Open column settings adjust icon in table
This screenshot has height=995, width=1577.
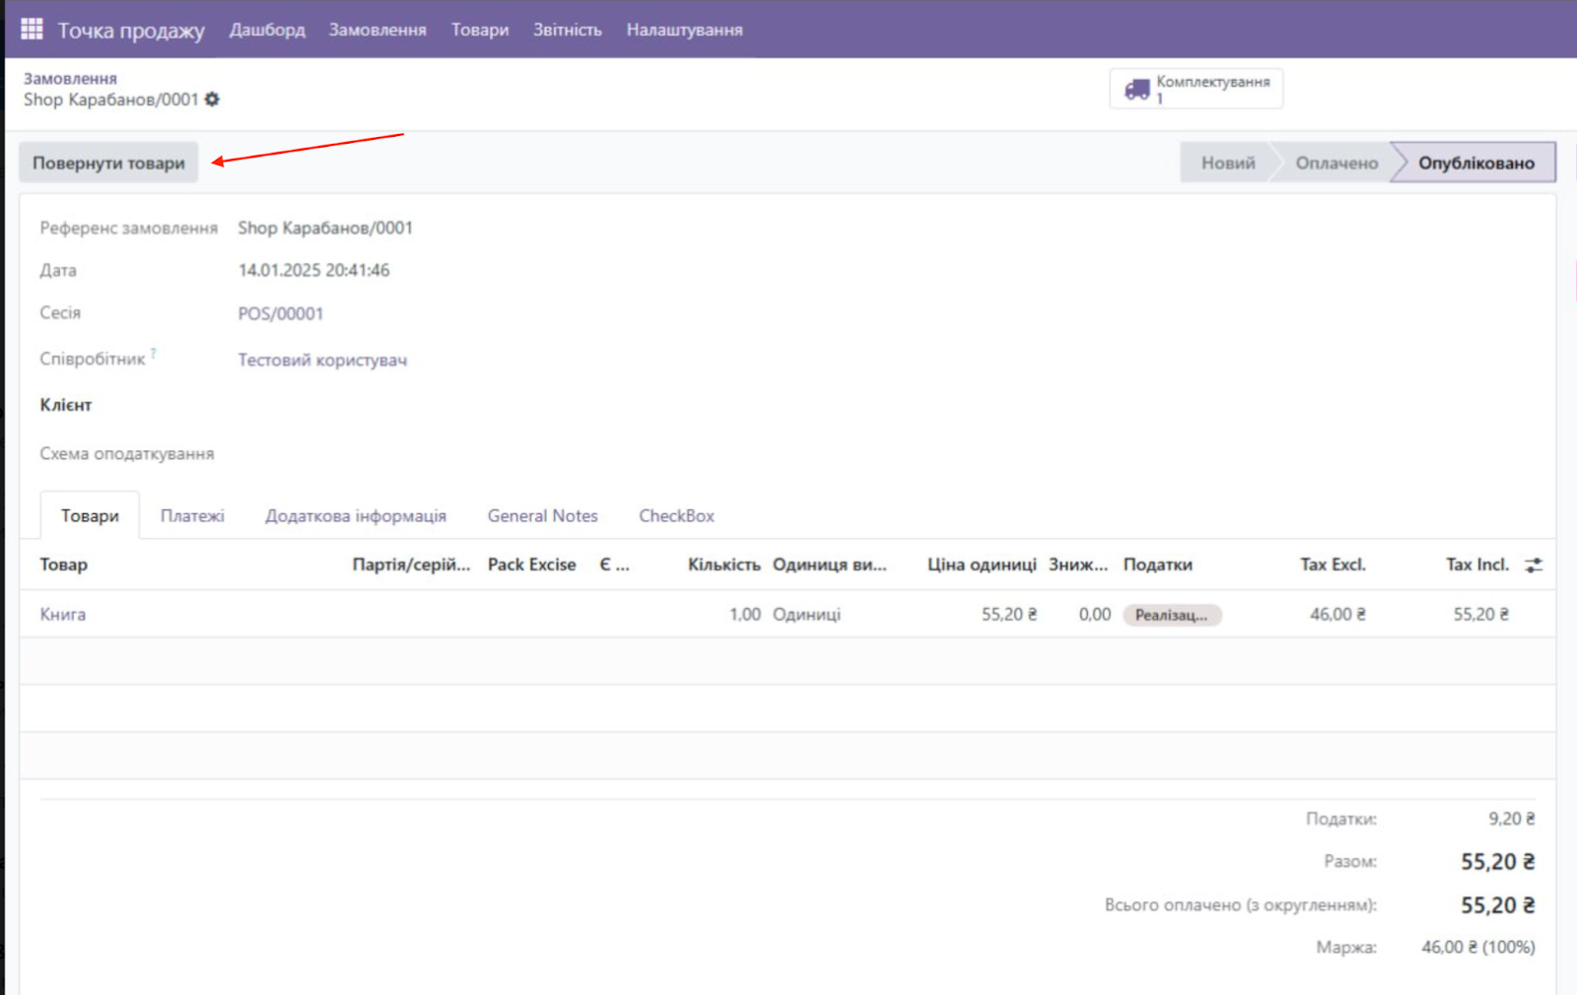1533,565
